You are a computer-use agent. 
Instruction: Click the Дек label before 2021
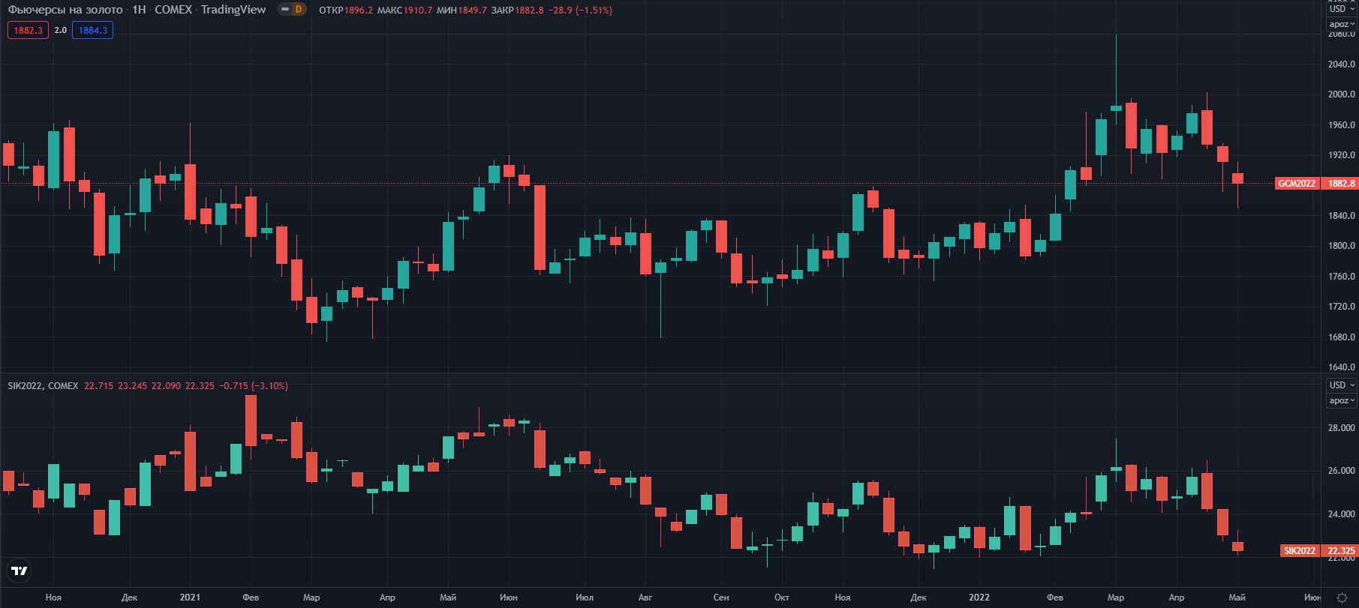(129, 598)
